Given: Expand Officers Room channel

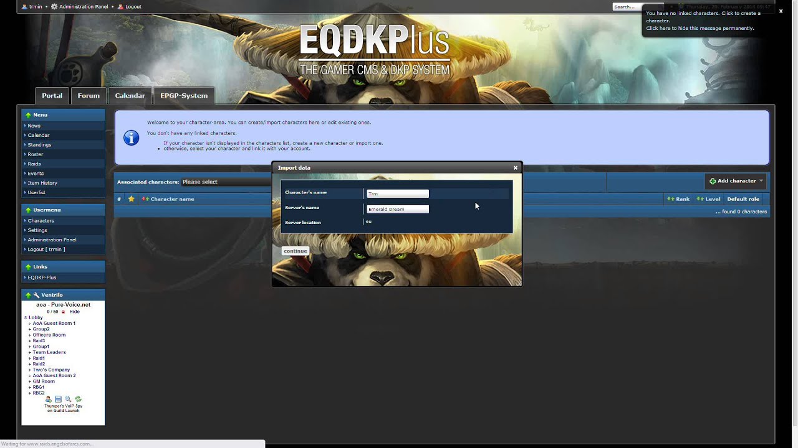Looking at the screenshot, I should click(x=30, y=335).
